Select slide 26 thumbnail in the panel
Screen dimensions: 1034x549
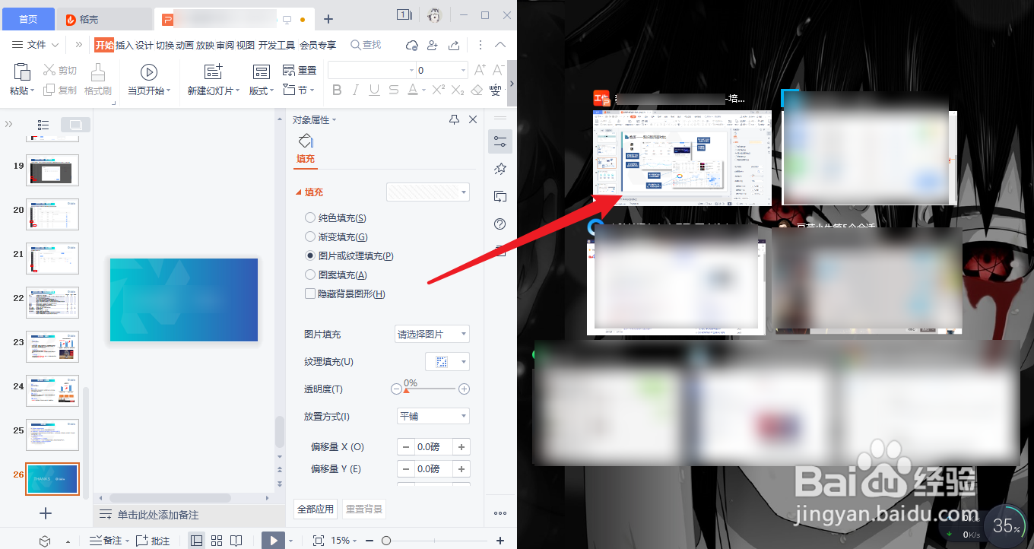tap(52, 479)
